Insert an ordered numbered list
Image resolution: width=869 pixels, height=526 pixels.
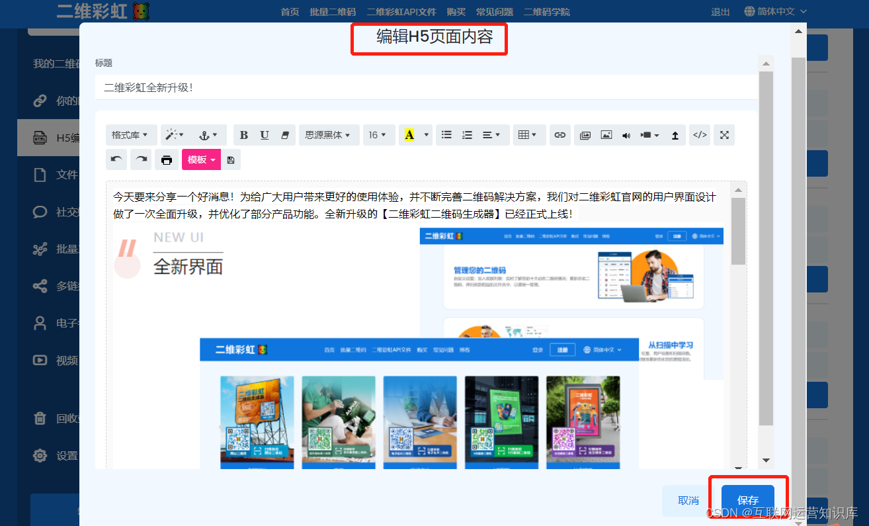pyautogui.click(x=467, y=135)
